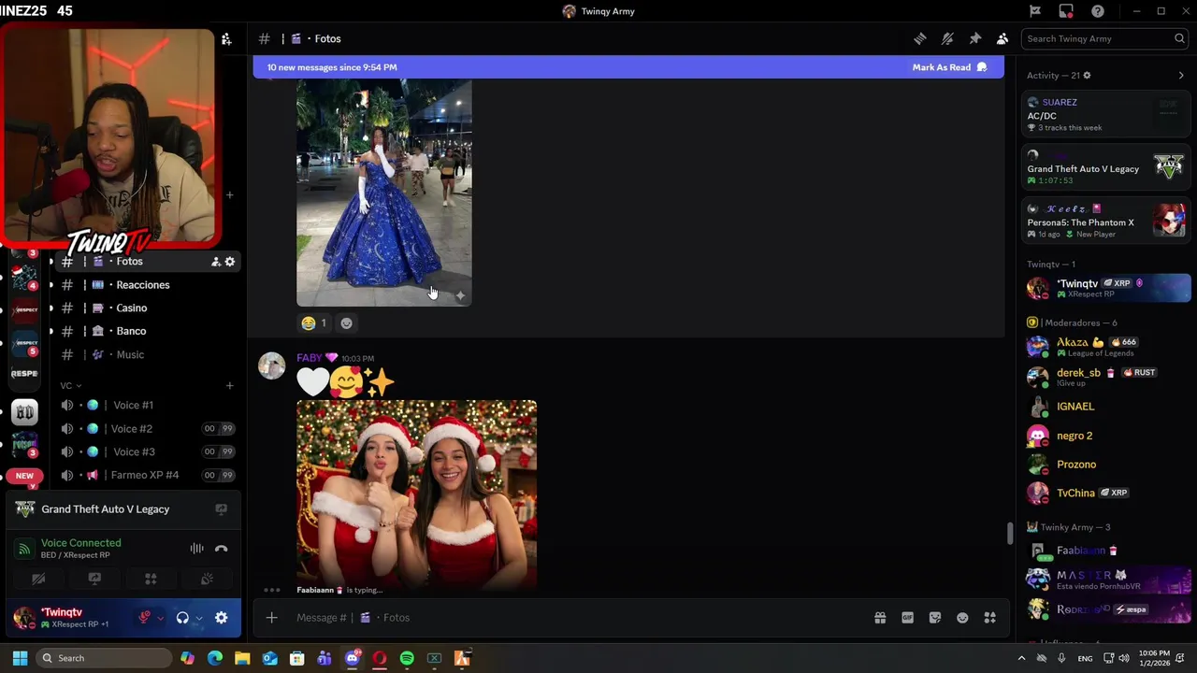Image resolution: width=1197 pixels, height=673 pixels.
Task: Add a reaction with the smiley button
Action: [x=347, y=322]
